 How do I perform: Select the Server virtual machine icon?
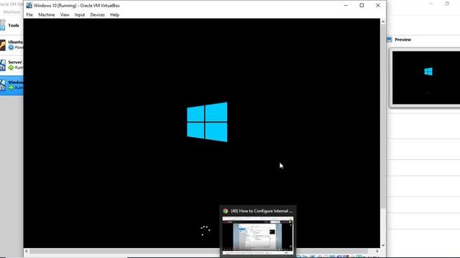(x=2, y=65)
